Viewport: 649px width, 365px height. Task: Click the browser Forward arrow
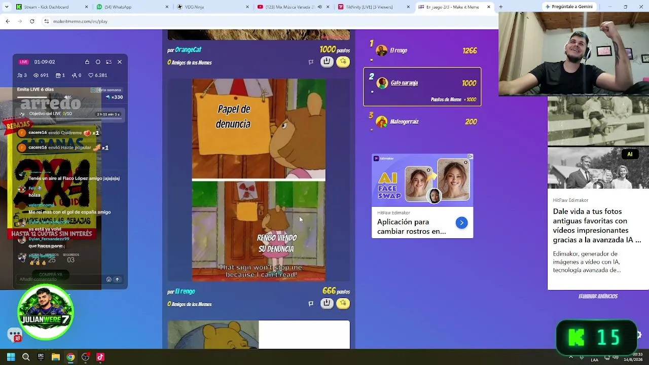pyautogui.click(x=20, y=21)
